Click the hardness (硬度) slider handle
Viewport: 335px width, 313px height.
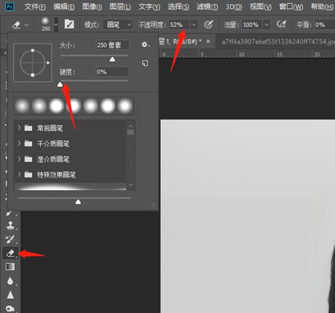(60, 85)
